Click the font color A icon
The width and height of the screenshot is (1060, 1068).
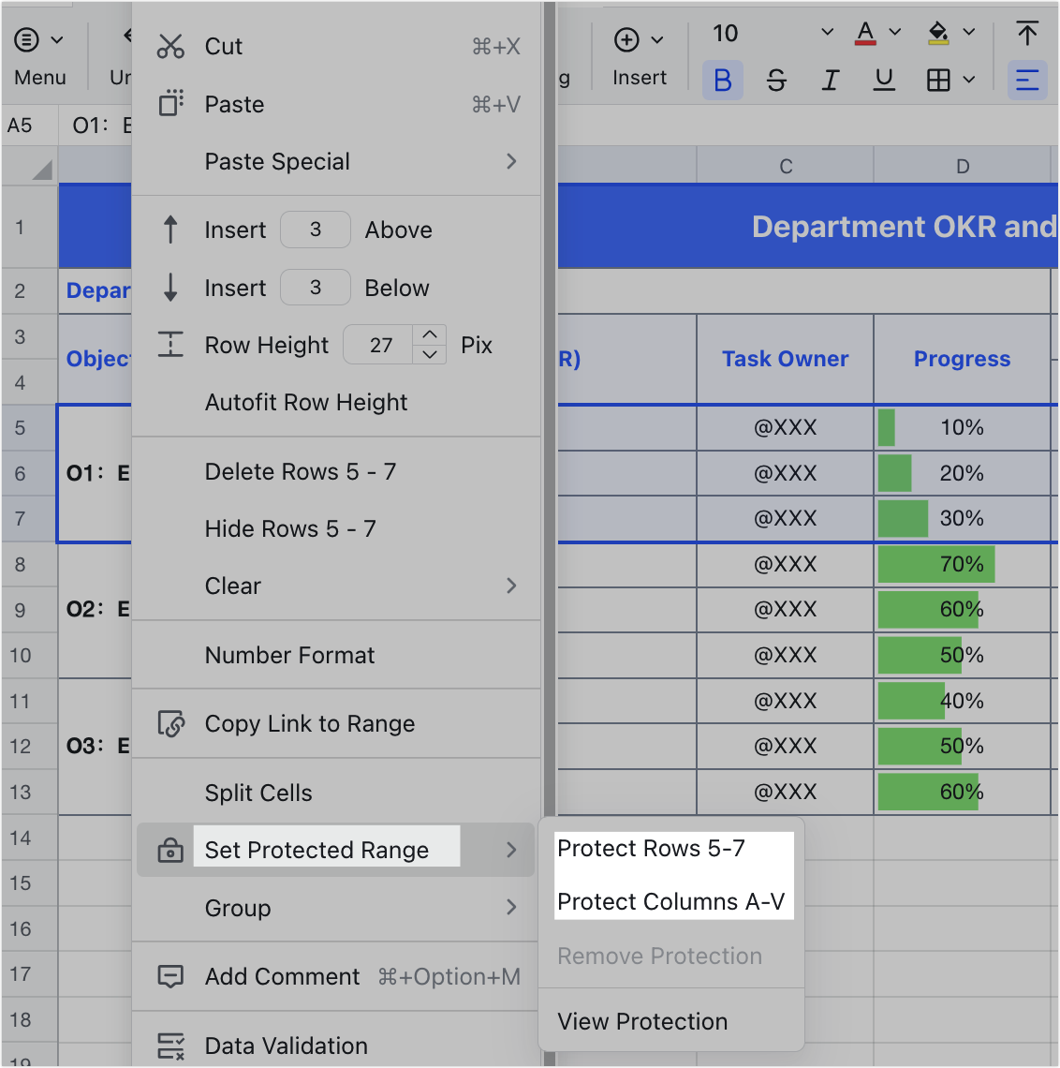[x=865, y=34]
